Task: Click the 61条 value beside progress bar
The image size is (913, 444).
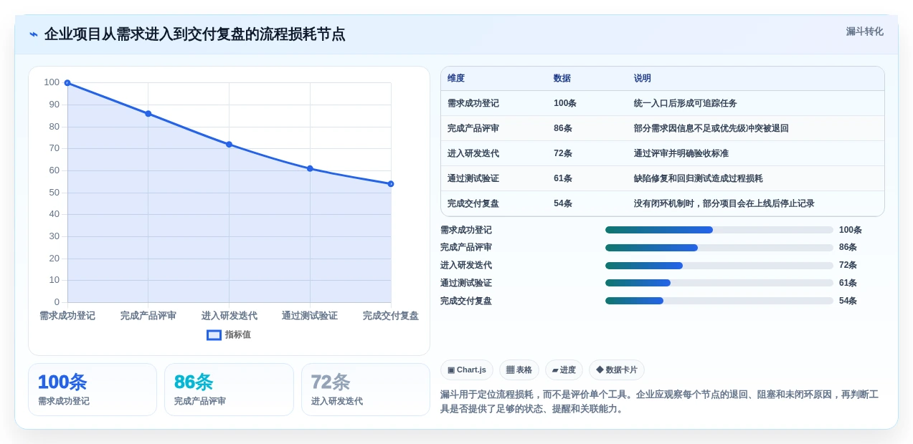Action: point(848,283)
